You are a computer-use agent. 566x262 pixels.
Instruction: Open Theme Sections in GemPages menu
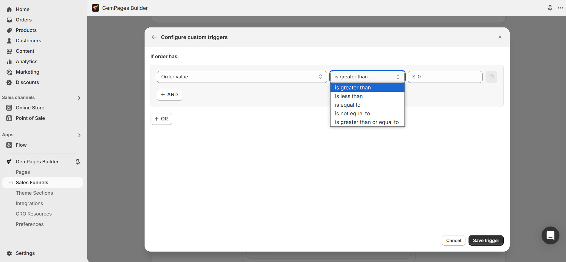click(34, 193)
